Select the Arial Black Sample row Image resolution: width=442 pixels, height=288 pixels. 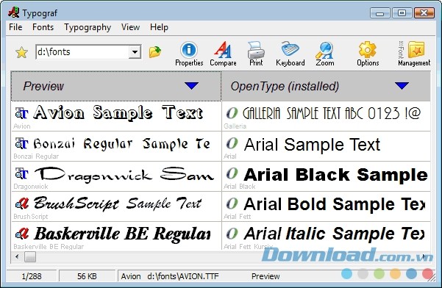coord(326,176)
